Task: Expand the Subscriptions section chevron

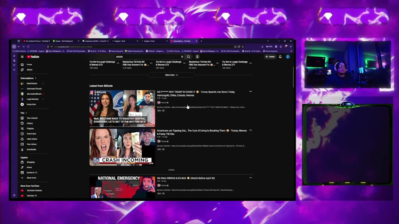Action: [x=36, y=78]
